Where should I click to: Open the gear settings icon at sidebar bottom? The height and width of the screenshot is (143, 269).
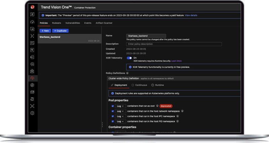[33, 113]
